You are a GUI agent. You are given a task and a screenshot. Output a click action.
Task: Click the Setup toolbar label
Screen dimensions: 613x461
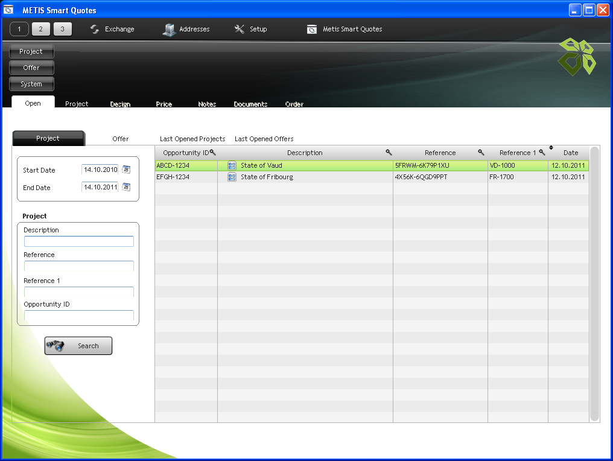[258, 29]
